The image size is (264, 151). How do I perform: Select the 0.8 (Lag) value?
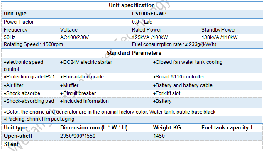point(143,22)
